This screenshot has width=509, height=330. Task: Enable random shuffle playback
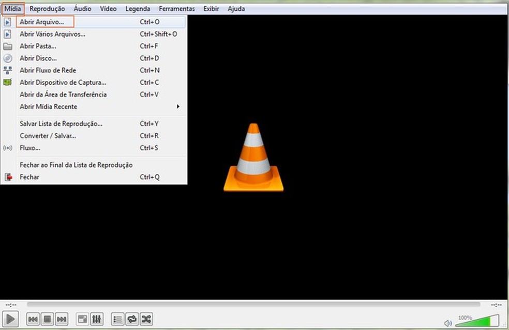(x=146, y=319)
